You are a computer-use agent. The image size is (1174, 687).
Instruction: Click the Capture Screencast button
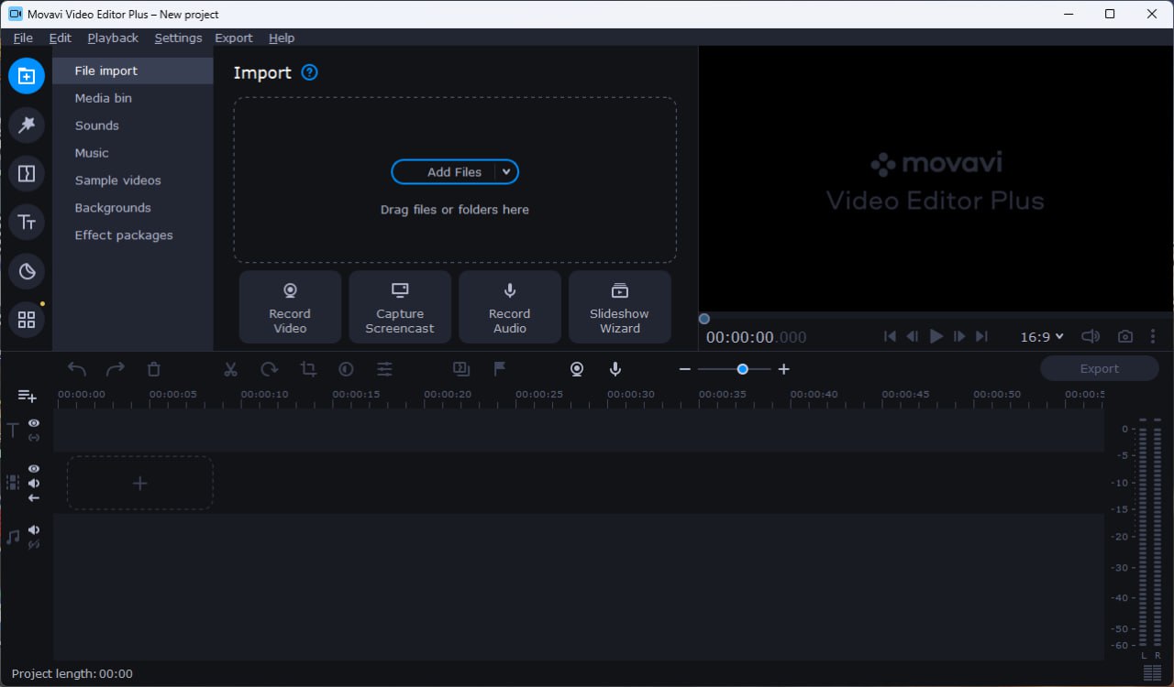400,307
